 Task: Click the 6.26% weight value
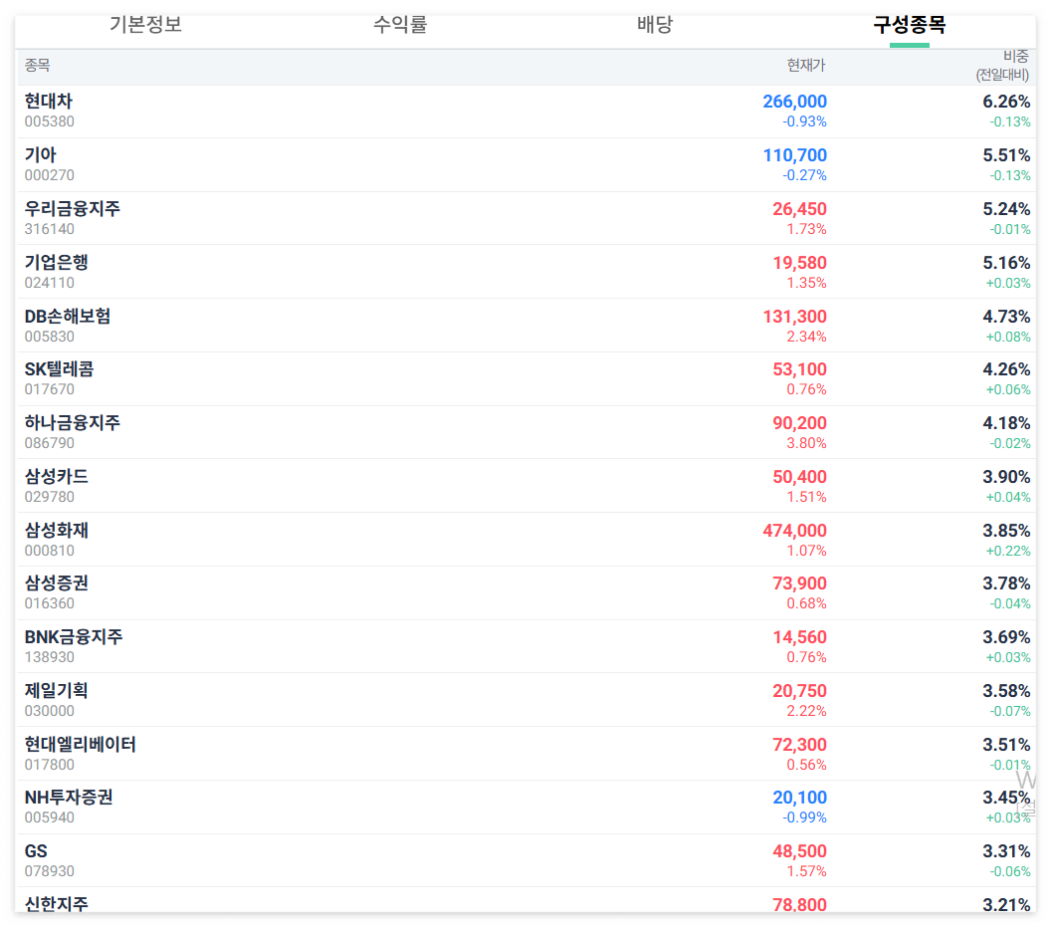pos(1006,102)
